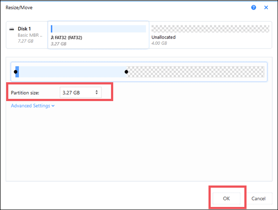Expand Advanced Settings
The height and width of the screenshot is (210, 278).
click(33, 106)
